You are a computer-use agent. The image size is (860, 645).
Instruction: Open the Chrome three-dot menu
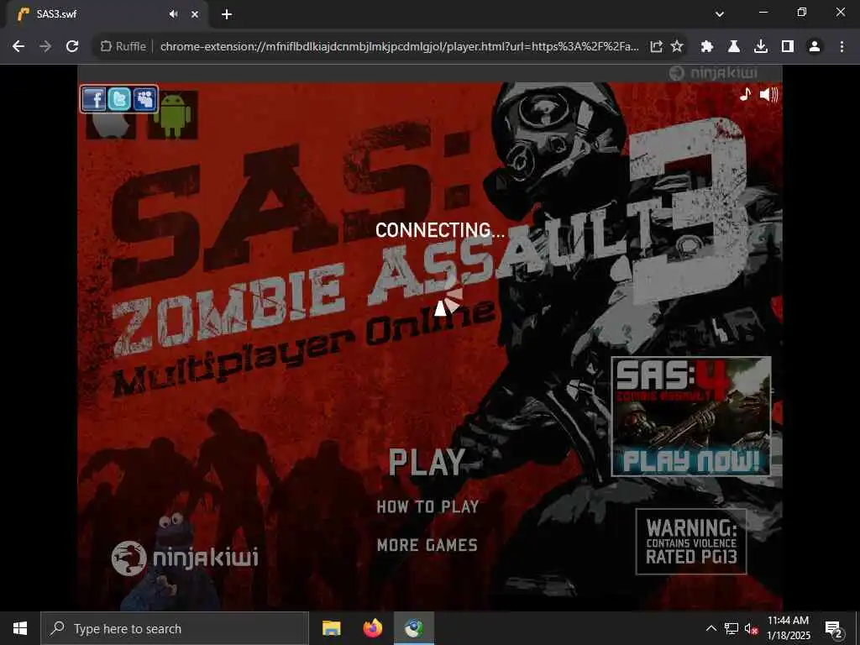[x=842, y=47]
